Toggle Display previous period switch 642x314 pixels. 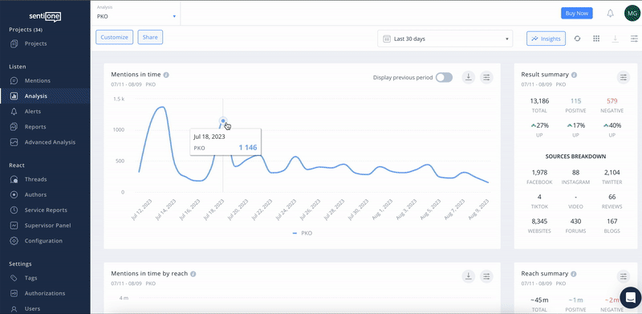[x=444, y=77]
